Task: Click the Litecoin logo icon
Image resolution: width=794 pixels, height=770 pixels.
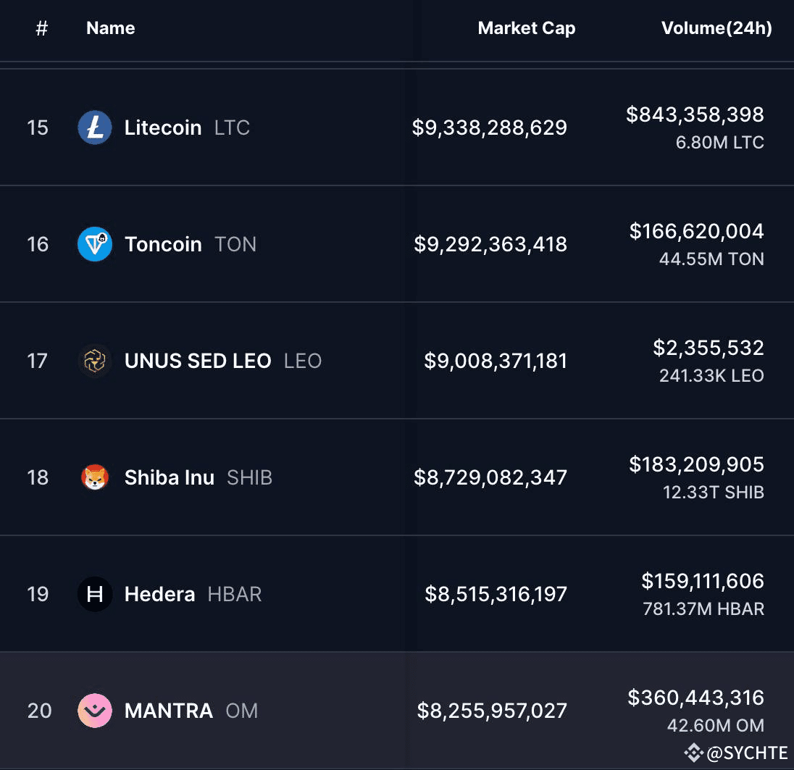Action: pyautogui.click(x=95, y=127)
